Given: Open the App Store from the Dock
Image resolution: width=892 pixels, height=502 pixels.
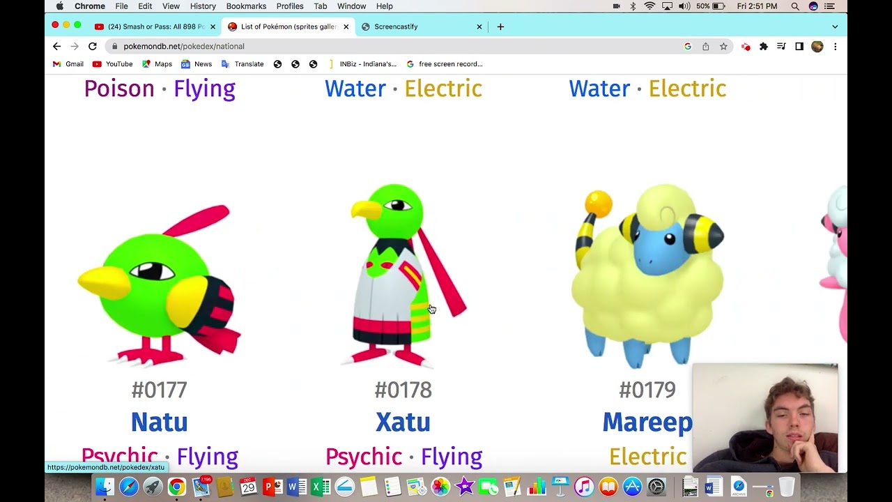Looking at the screenshot, I should (x=632, y=487).
